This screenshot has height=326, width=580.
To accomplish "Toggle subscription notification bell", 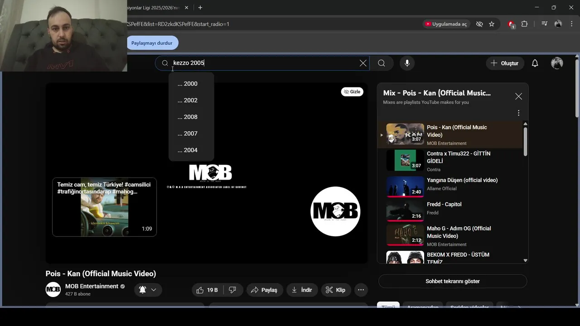I will [x=142, y=290].
